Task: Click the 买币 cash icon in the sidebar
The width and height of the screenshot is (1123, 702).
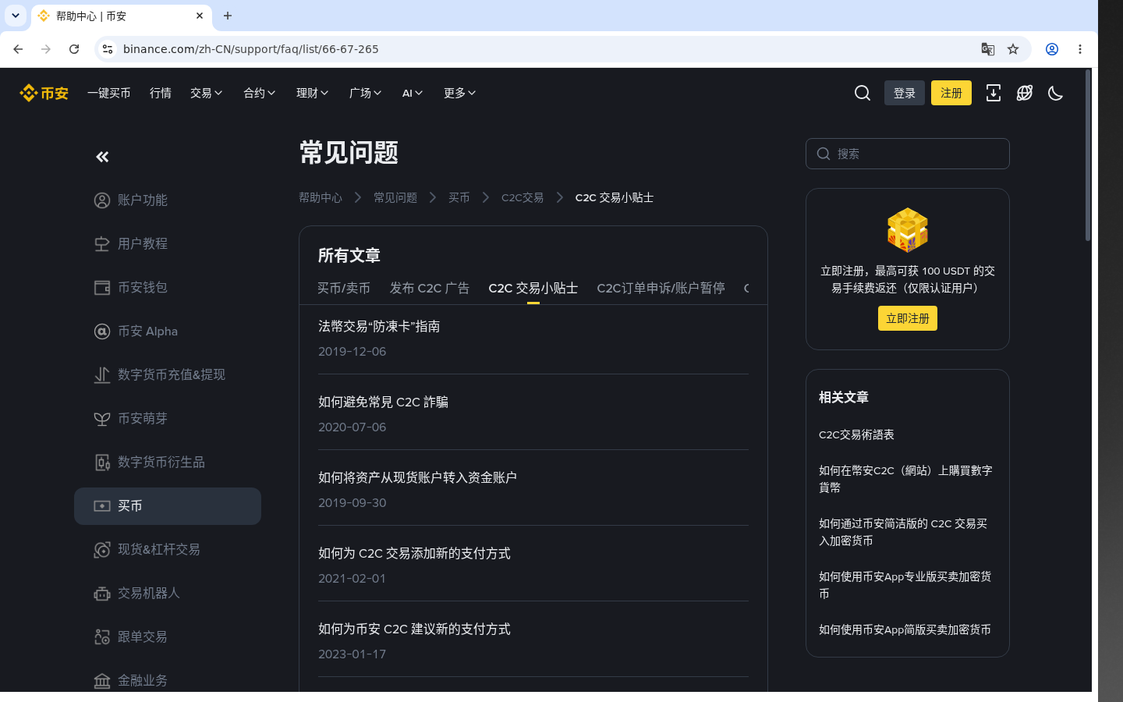Action: (x=102, y=506)
